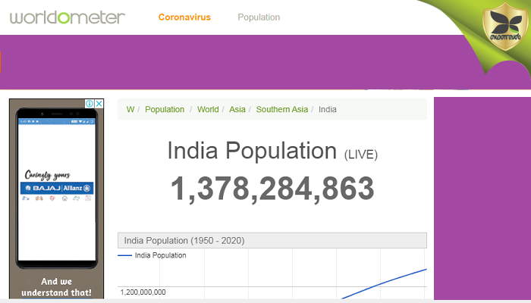The height and width of the screenshot is (303, 531).
Task: Open the ad info icon
Action: click(90, 104)
